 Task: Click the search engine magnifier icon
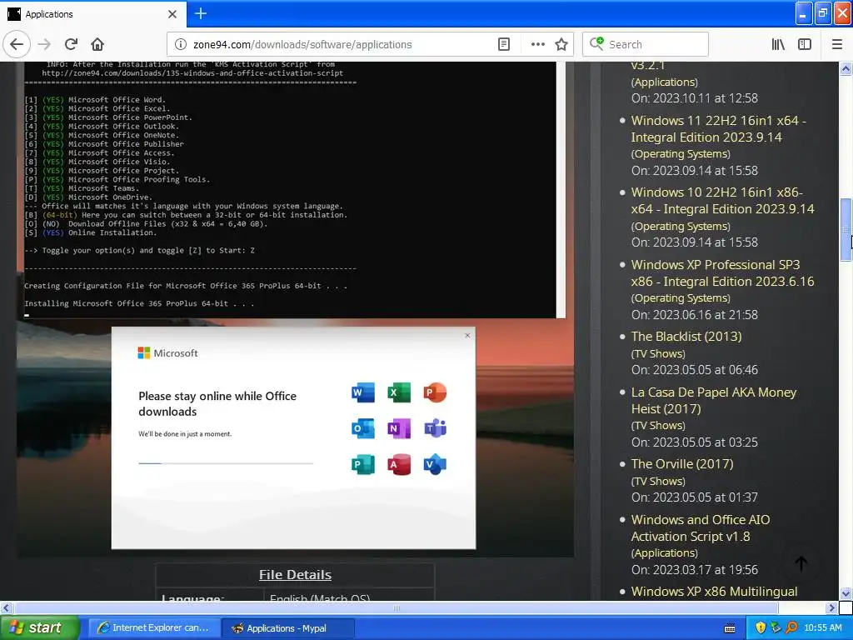596,43
